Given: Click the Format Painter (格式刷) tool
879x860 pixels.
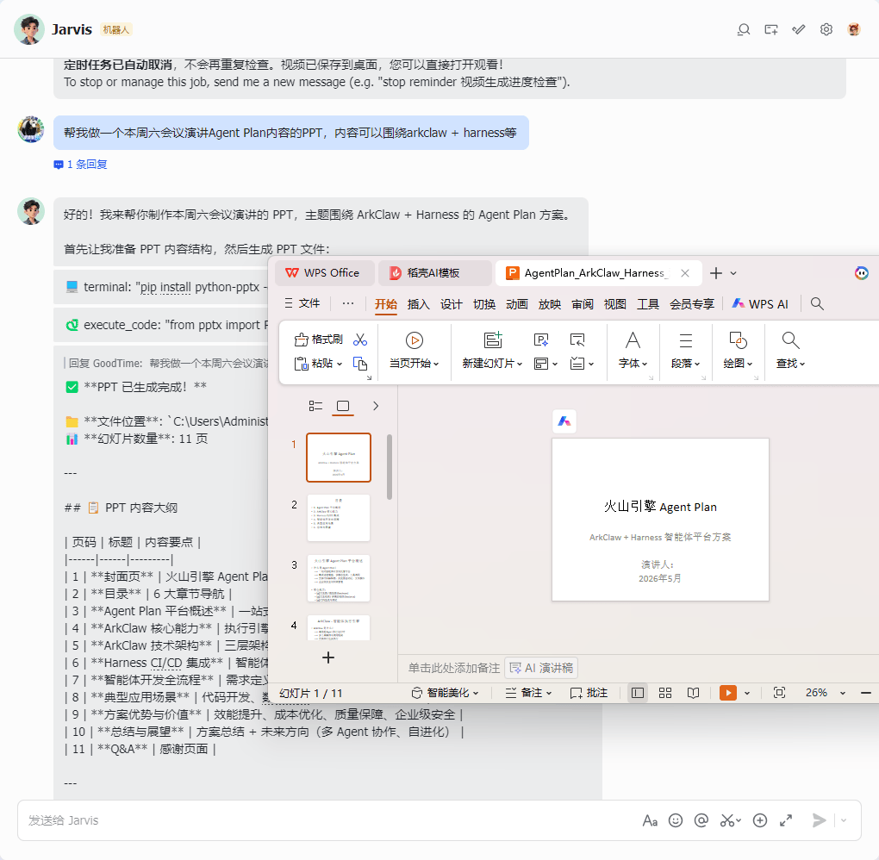Looking at the screenshot, I should pyautogui.click(x=318, y=340).
